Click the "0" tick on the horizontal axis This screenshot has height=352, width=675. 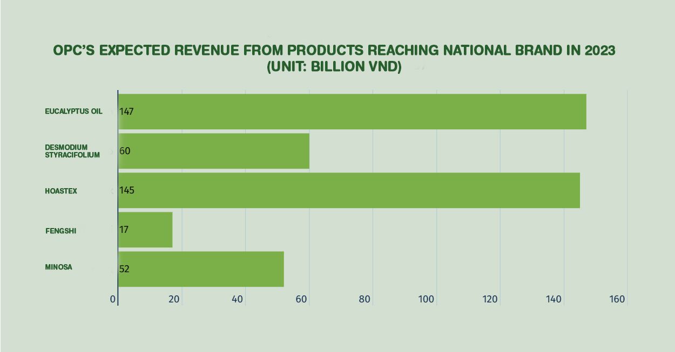[113, 300]
